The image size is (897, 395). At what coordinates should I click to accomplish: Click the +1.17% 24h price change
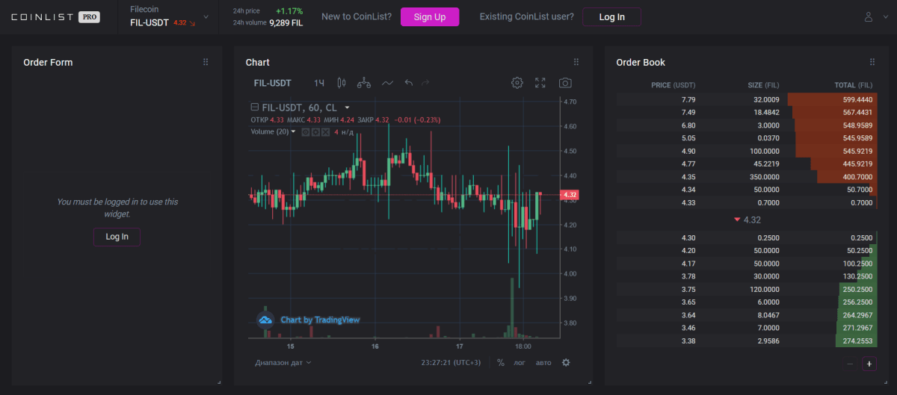[289, 11]
